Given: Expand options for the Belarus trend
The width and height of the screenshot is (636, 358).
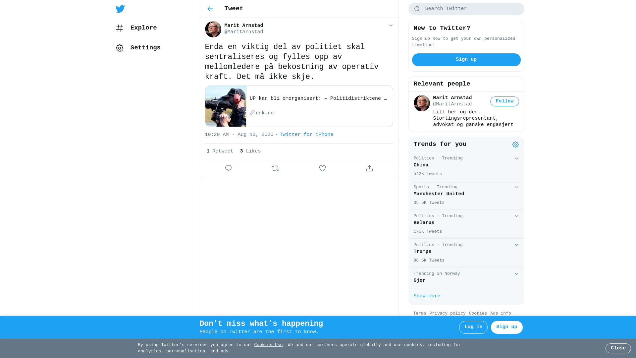Looking at the screenshot, I should pos(516,216).
